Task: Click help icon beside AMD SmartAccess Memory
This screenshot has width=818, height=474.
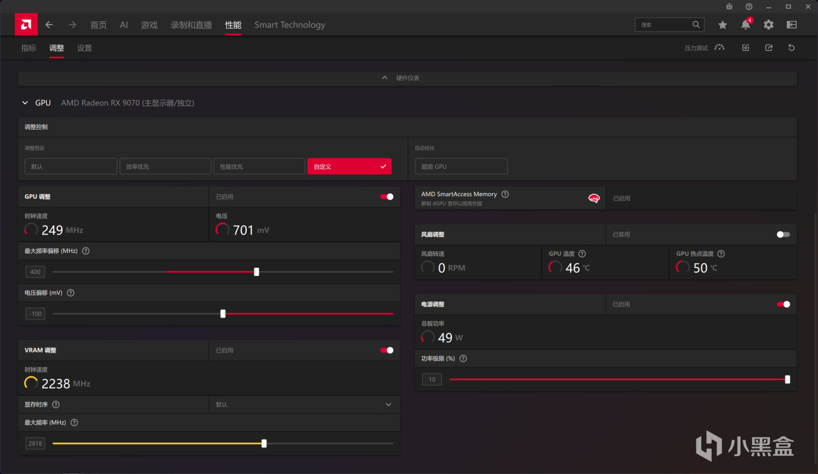Action: coord(505,194)
